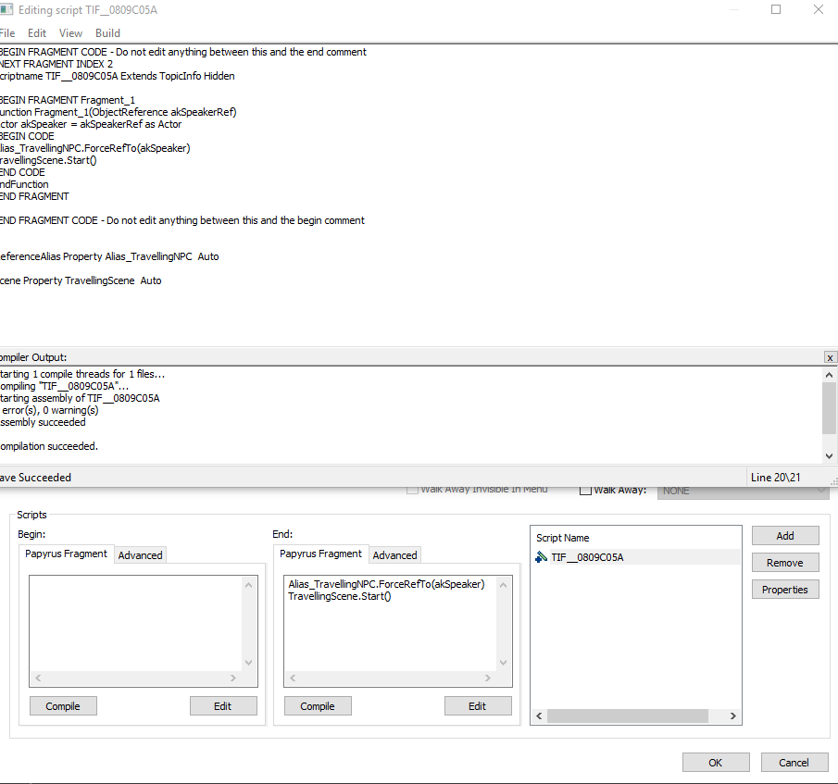Switch to the Advanced tab under Begin
Image resolution: width=838 pixels, height=784 pixels.
(140, 554)
